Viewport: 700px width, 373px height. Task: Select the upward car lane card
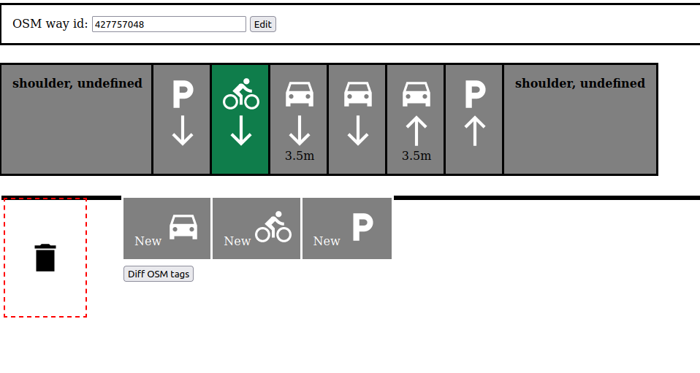(x=416, y=119)
